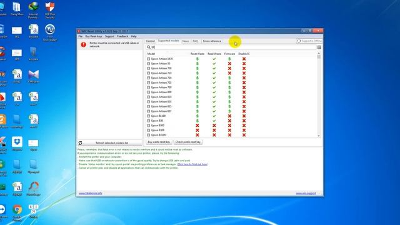Open the Feedback menu
Screen dimensions: 400x225
tap(122, 36)
